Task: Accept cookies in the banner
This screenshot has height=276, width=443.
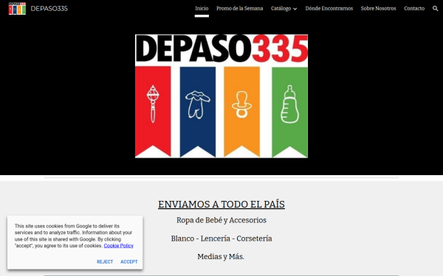Action: (129, 261)
